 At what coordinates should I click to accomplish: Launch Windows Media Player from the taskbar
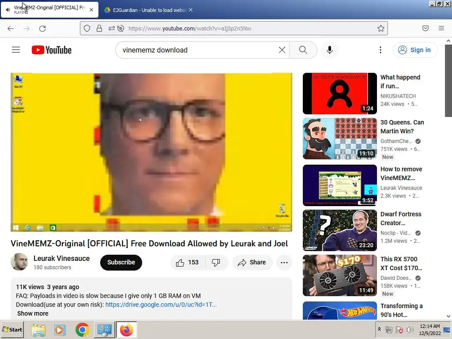[60, 330]
